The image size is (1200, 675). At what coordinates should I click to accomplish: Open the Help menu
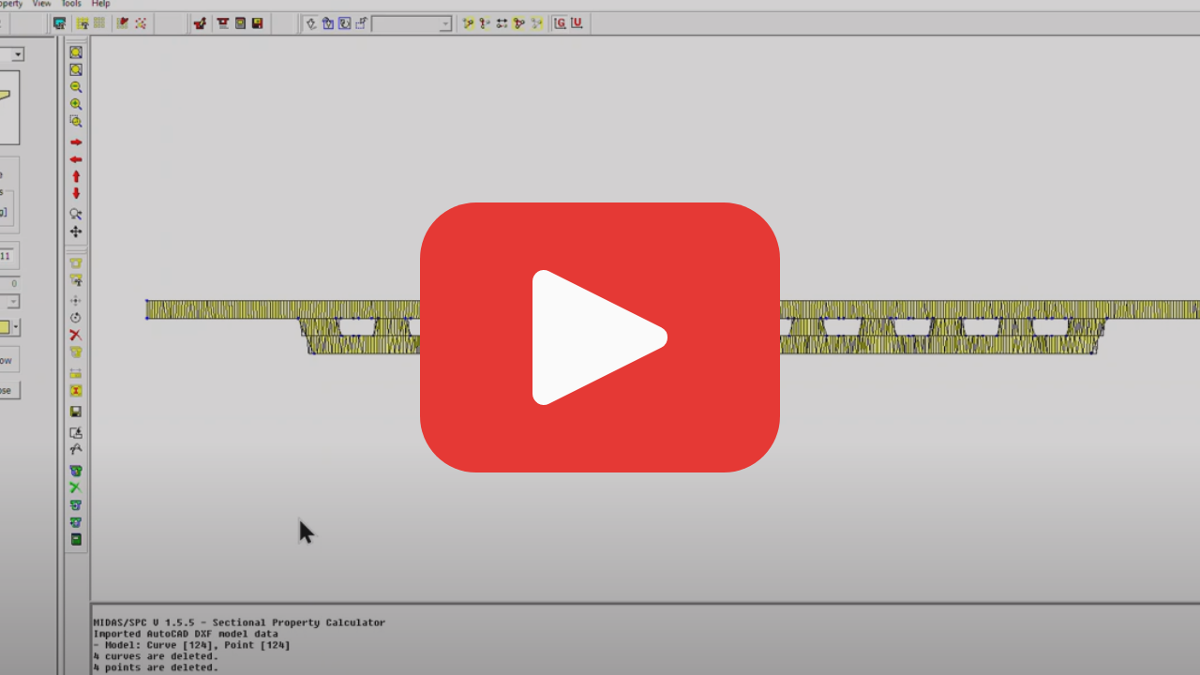click(100, 4)
